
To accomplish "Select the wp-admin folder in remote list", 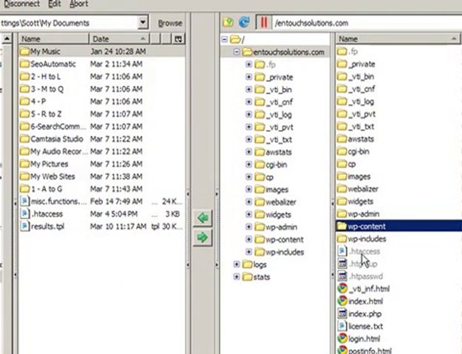I will pyautogui.click(x=358, y=214).
